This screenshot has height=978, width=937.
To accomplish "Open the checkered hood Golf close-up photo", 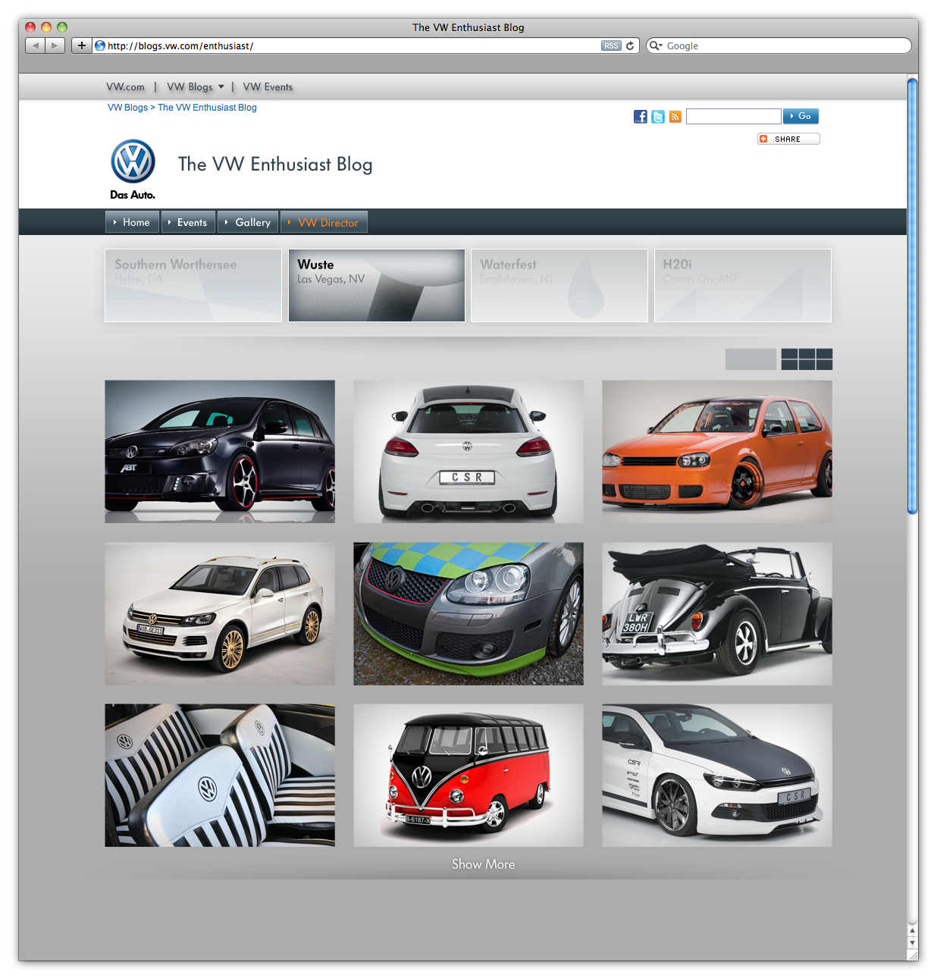I will 468,614.
